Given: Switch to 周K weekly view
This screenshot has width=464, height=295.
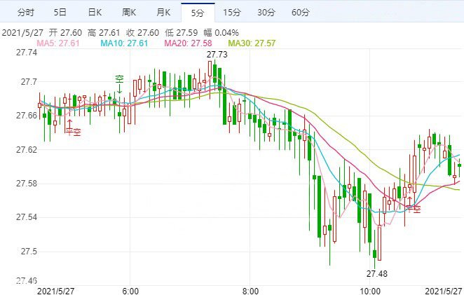Looking at the screenshot, I should pyautogui.click(x=130, y=13).
